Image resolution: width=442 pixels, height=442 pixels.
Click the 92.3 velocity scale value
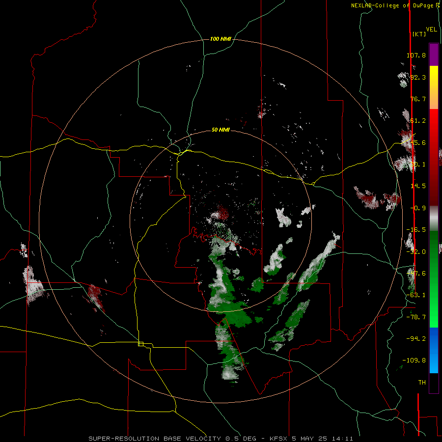click(418, 77)
